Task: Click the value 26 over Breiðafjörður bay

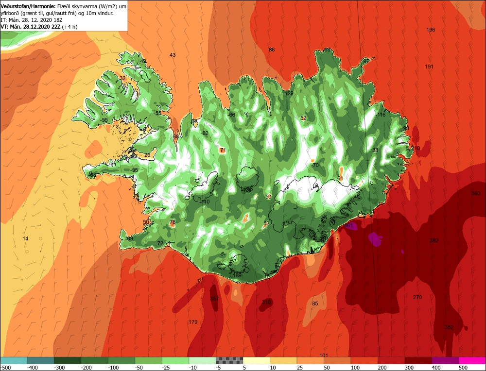Action: tap(147, 155)
